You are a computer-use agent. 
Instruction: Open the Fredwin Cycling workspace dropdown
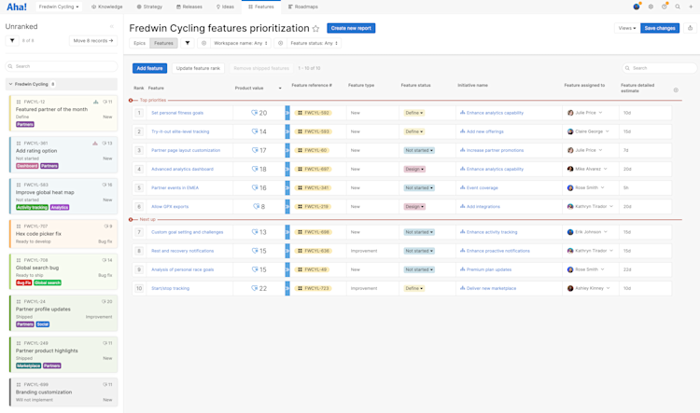(59, 7)
